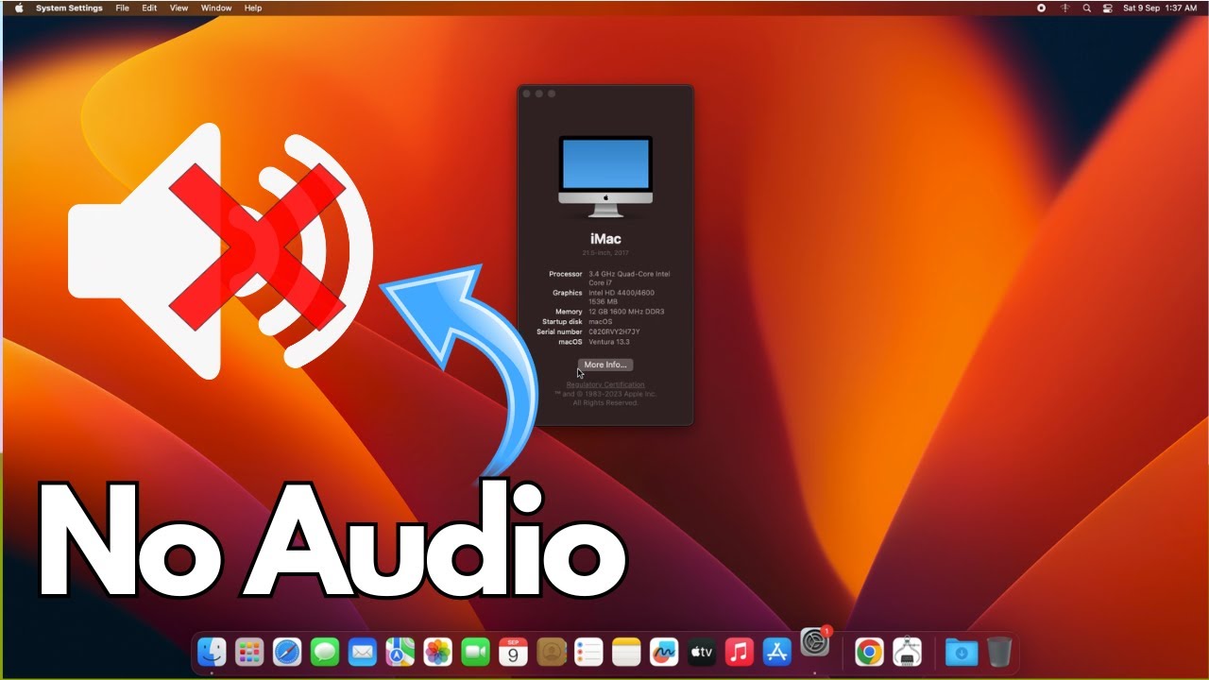Open Finder from the Dock
Viewport: 1209px width, 680px height.
pyautogui.click(x=212, y=652)
